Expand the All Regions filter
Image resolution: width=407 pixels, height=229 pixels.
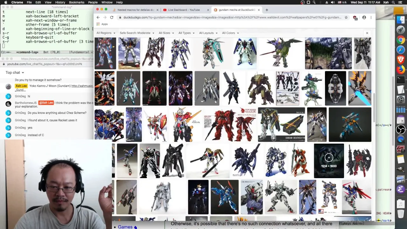(x=105, y=33)
